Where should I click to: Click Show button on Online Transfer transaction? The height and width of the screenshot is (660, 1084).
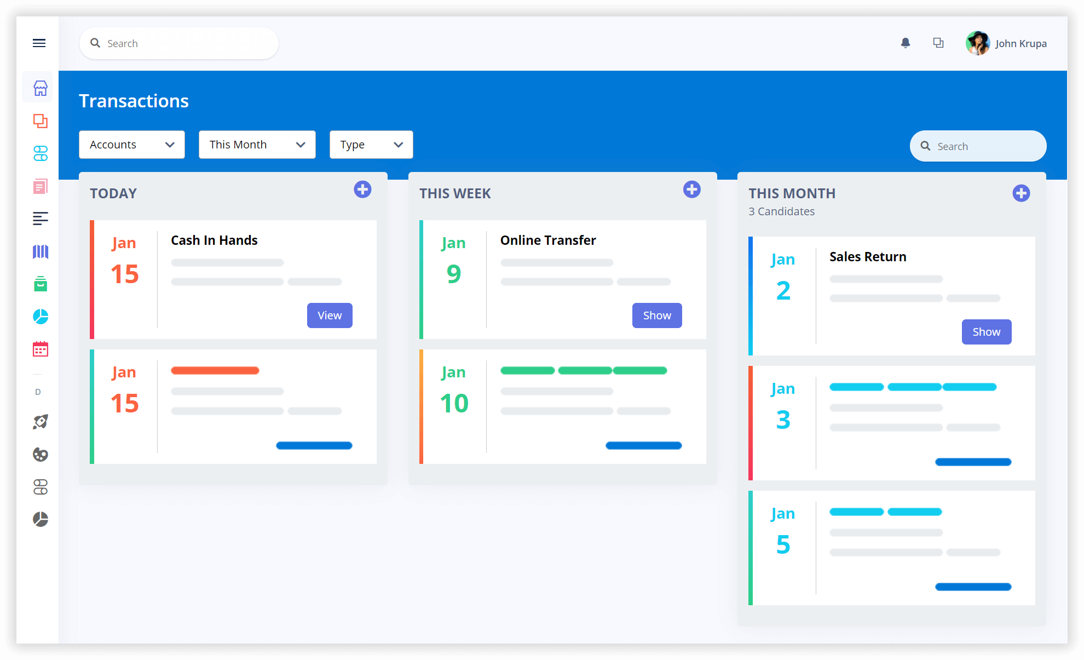[656, 315]
